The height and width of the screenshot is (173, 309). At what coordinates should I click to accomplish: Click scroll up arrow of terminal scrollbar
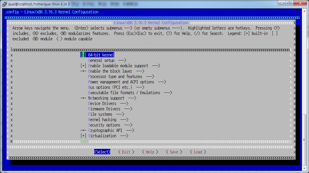tap(304, 10)
